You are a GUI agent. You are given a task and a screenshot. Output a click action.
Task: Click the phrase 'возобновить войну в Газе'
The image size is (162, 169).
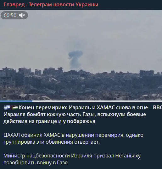click(36, 163)
